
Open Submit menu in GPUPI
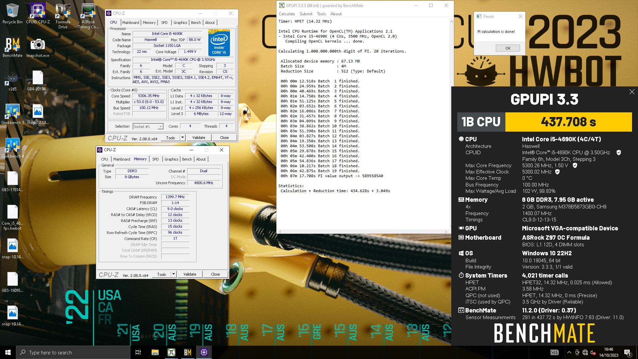[306, 14]
